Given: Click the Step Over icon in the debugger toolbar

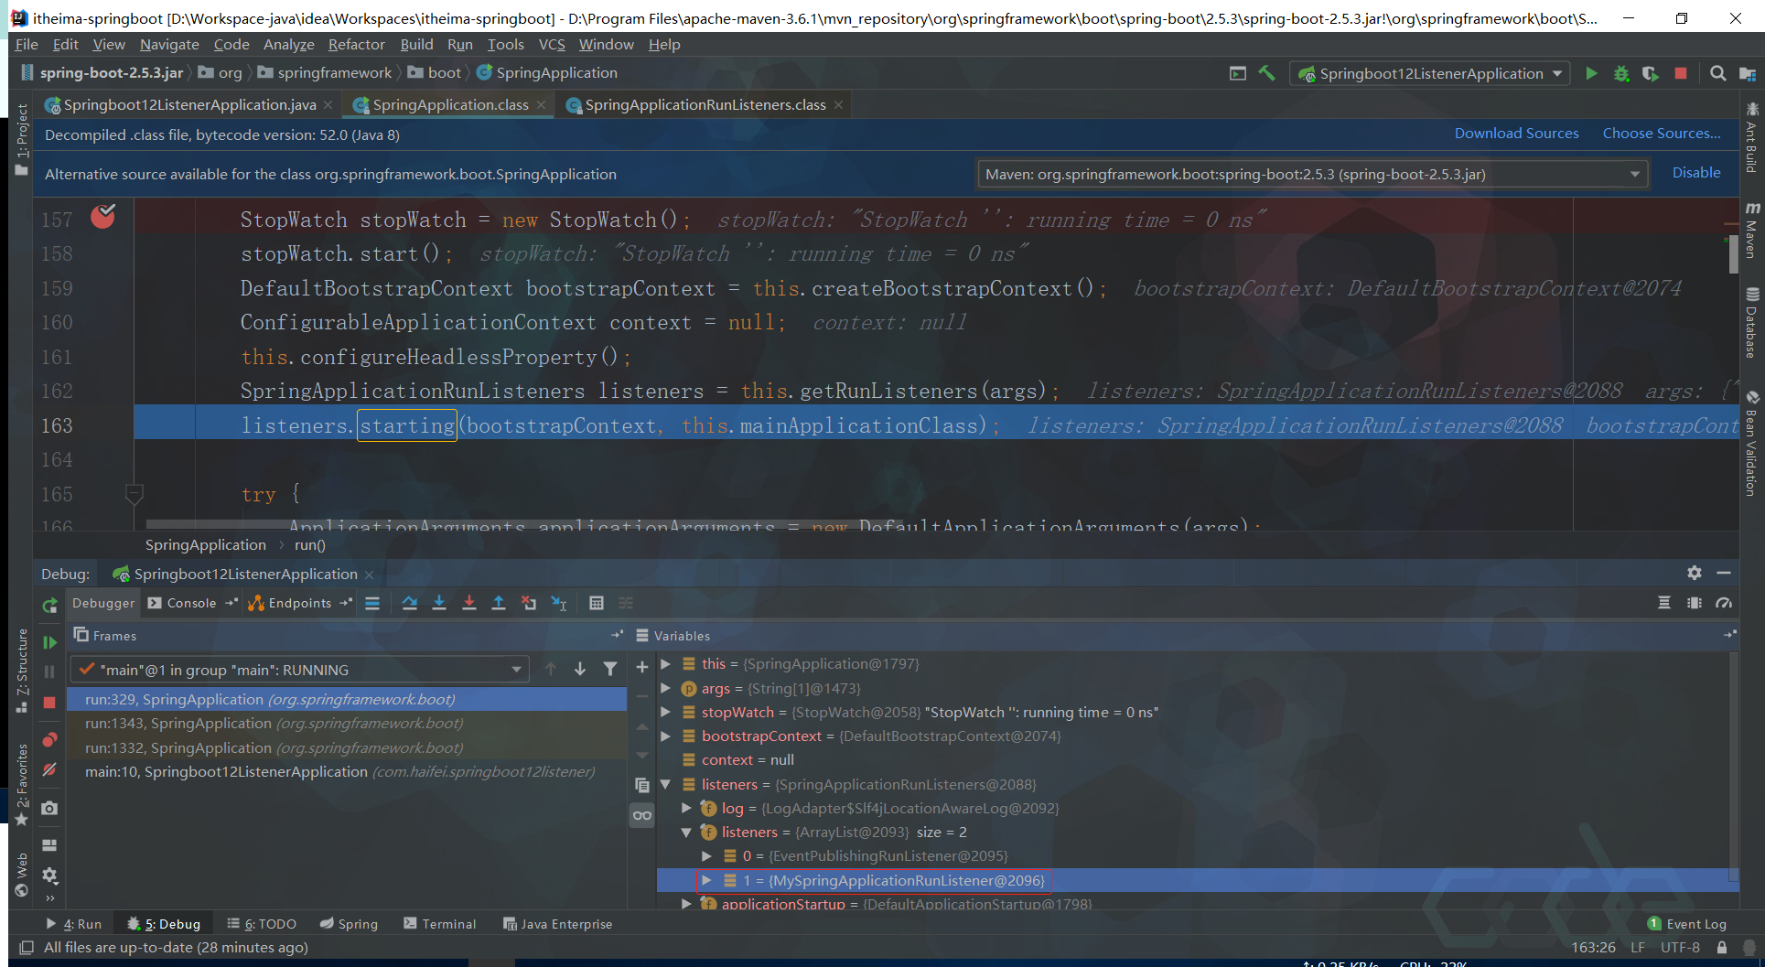Looking at the screenshot, I should click(410, 603).
